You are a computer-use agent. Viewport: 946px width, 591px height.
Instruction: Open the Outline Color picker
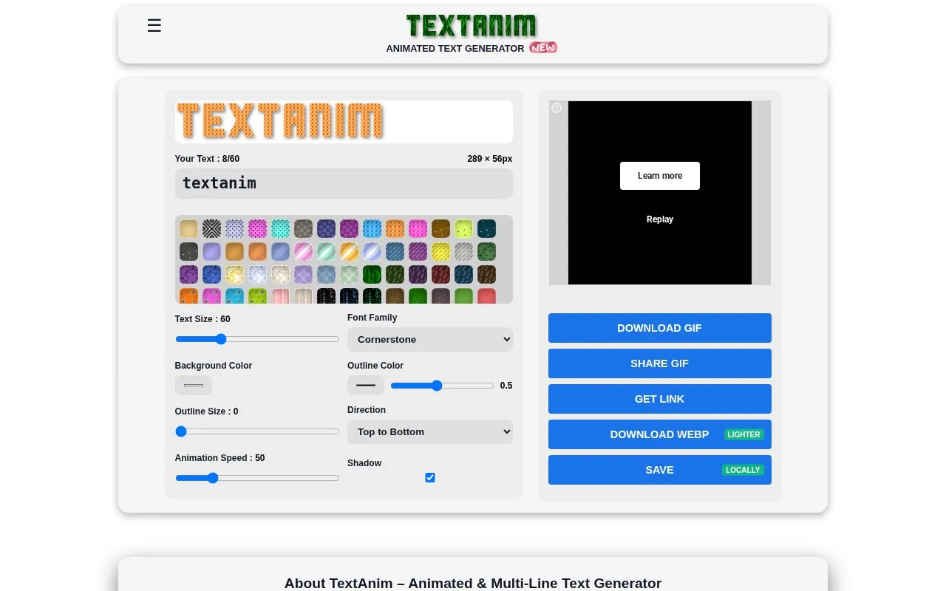click(x=366, y=385)
